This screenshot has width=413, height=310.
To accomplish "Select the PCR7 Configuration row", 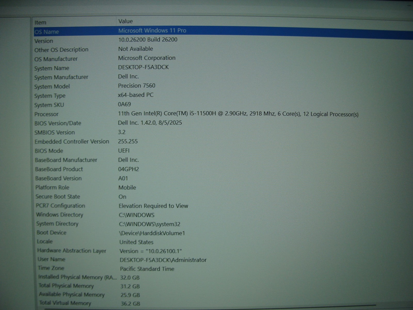I will [61, 206].
